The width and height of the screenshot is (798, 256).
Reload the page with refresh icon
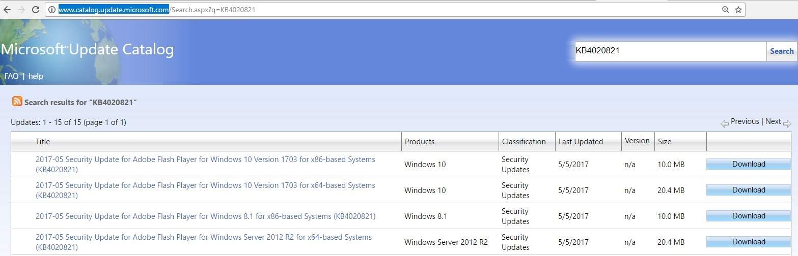36,9
